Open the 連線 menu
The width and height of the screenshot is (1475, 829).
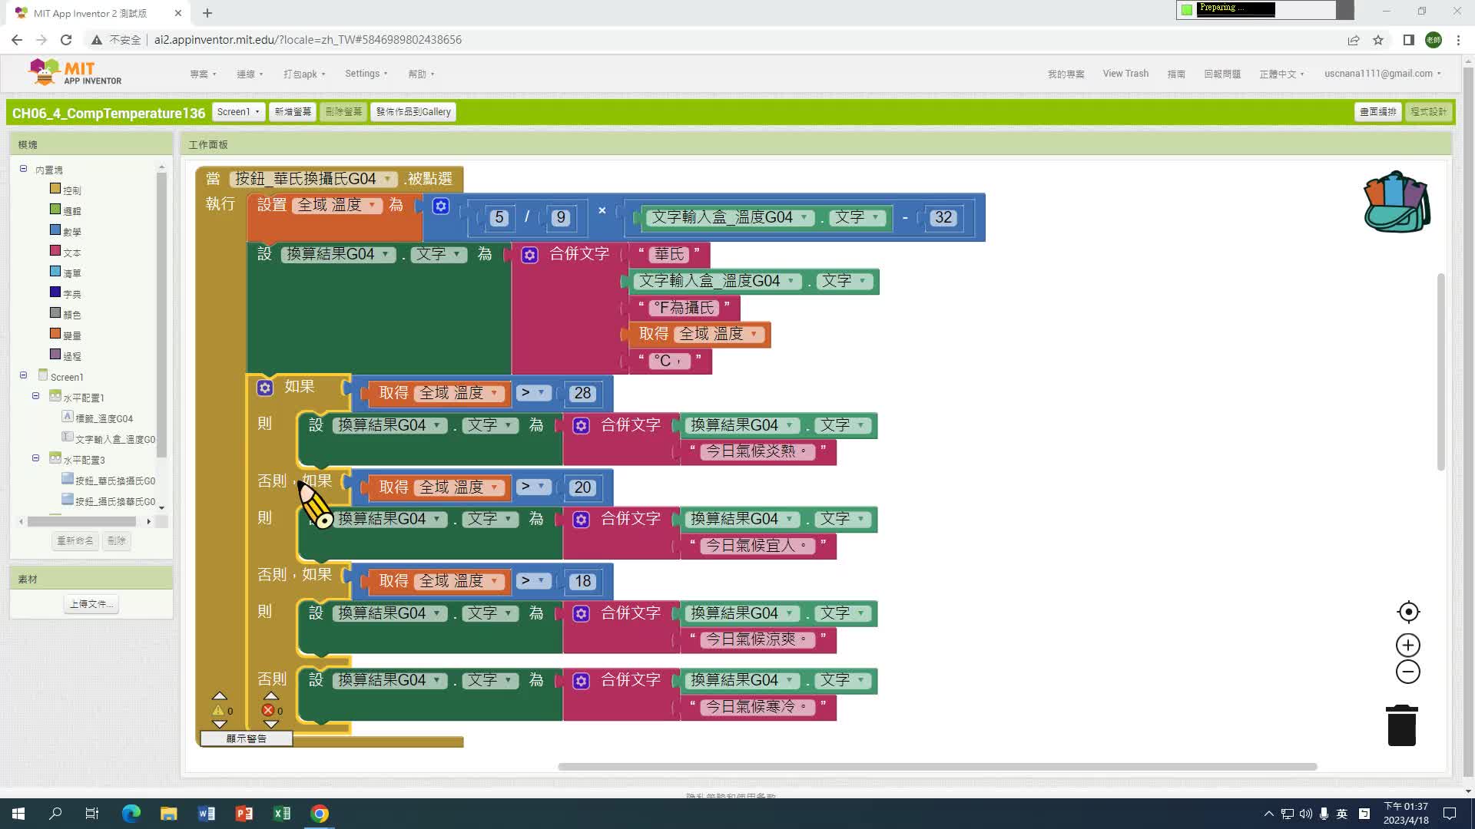(250, 74)
